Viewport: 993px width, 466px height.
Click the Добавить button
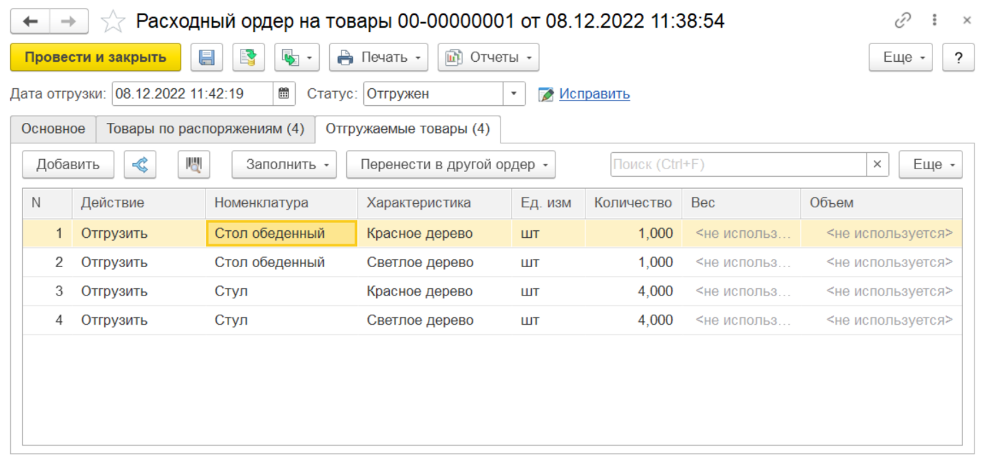(68, 164)
